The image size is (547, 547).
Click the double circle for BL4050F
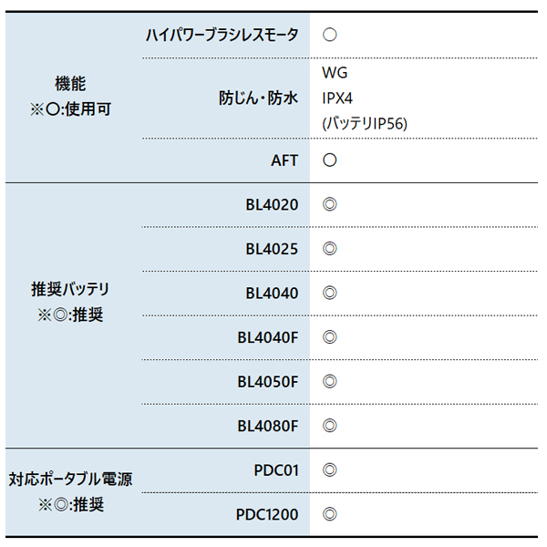(330, 382)
